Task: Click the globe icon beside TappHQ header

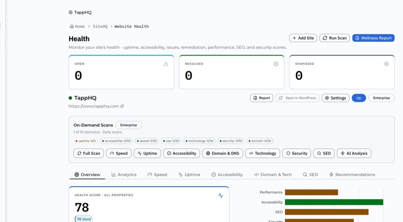Action: 71,12
